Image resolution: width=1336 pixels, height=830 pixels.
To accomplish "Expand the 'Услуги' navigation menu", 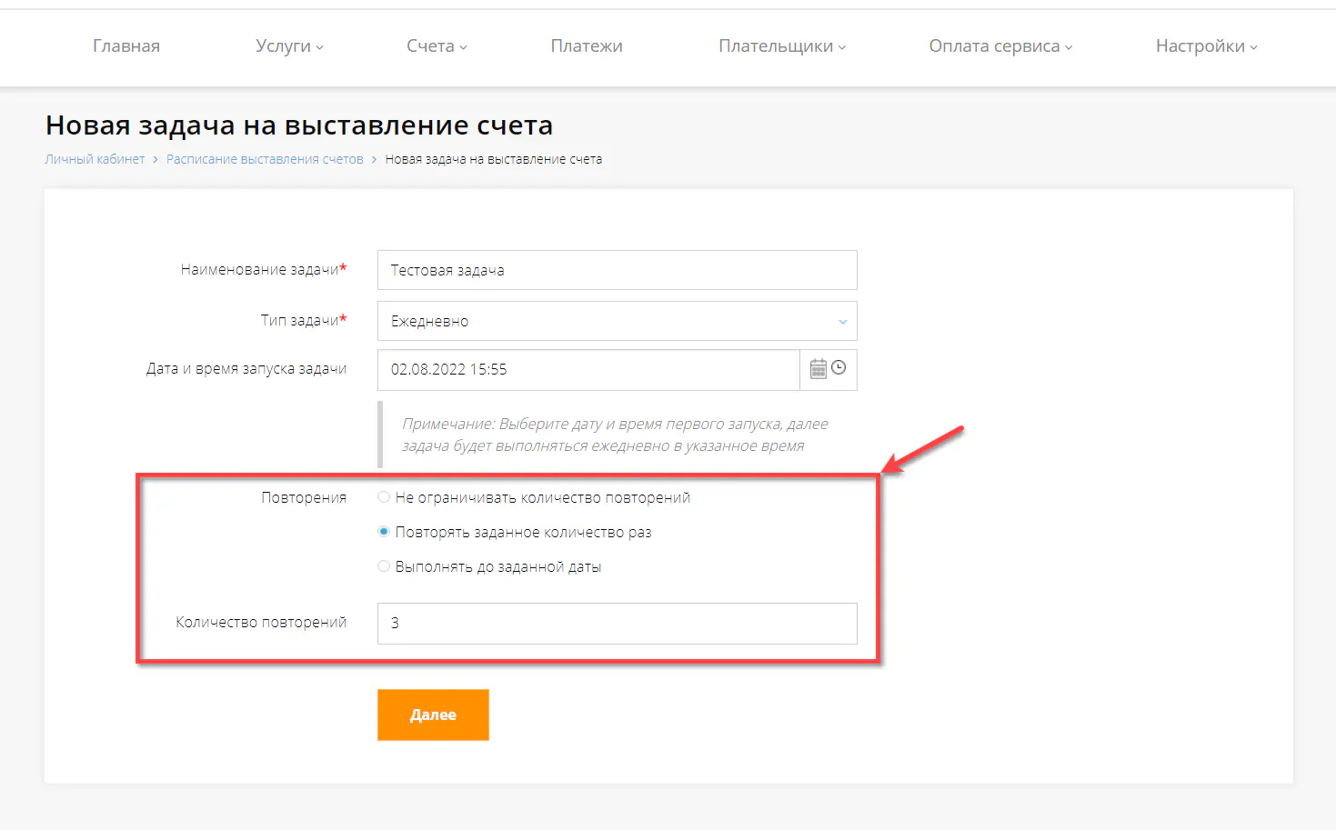I will tap(288, 45).
